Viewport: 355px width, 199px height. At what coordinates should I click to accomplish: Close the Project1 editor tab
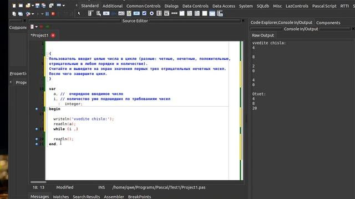pyautogui.click(x=53, y=35)
